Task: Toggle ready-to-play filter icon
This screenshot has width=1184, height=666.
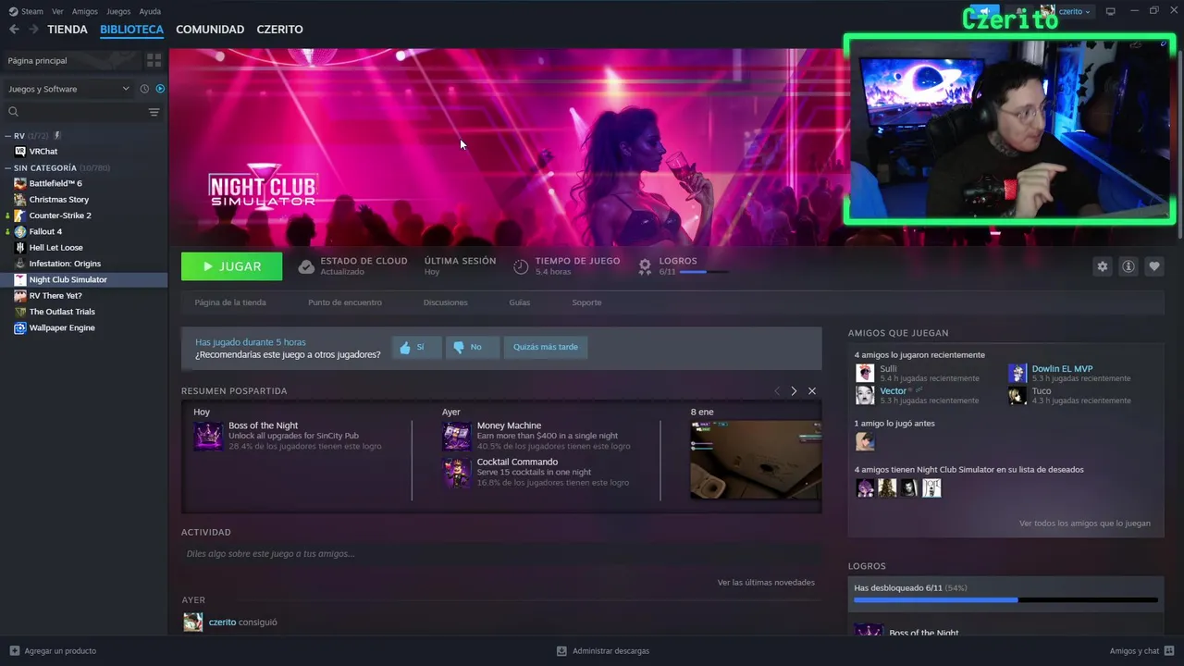Action: pos(160,89)
